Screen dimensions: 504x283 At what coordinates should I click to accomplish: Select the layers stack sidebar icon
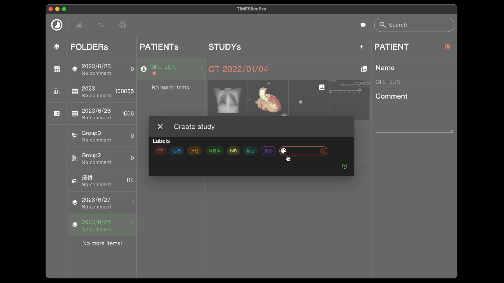tap(57, 47)
